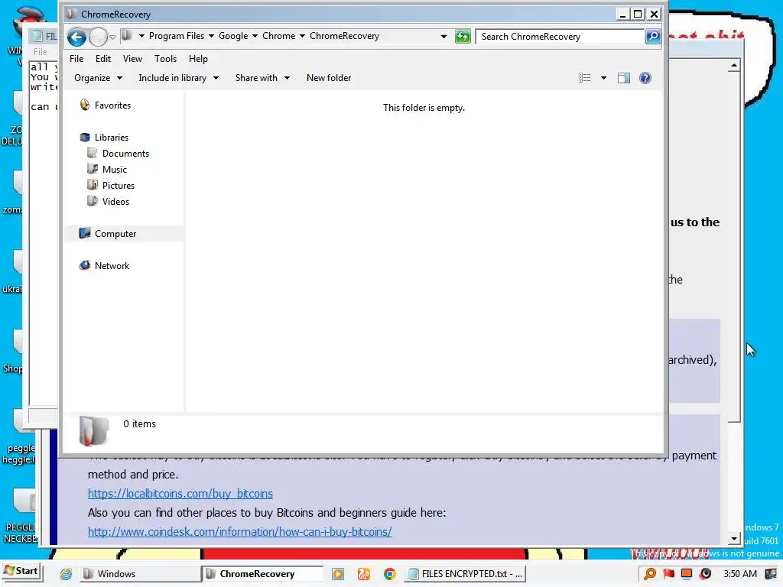Click the 3:50 AM system clock
Viewport: 783px width, 587px height.
click(x=740, y=574)
